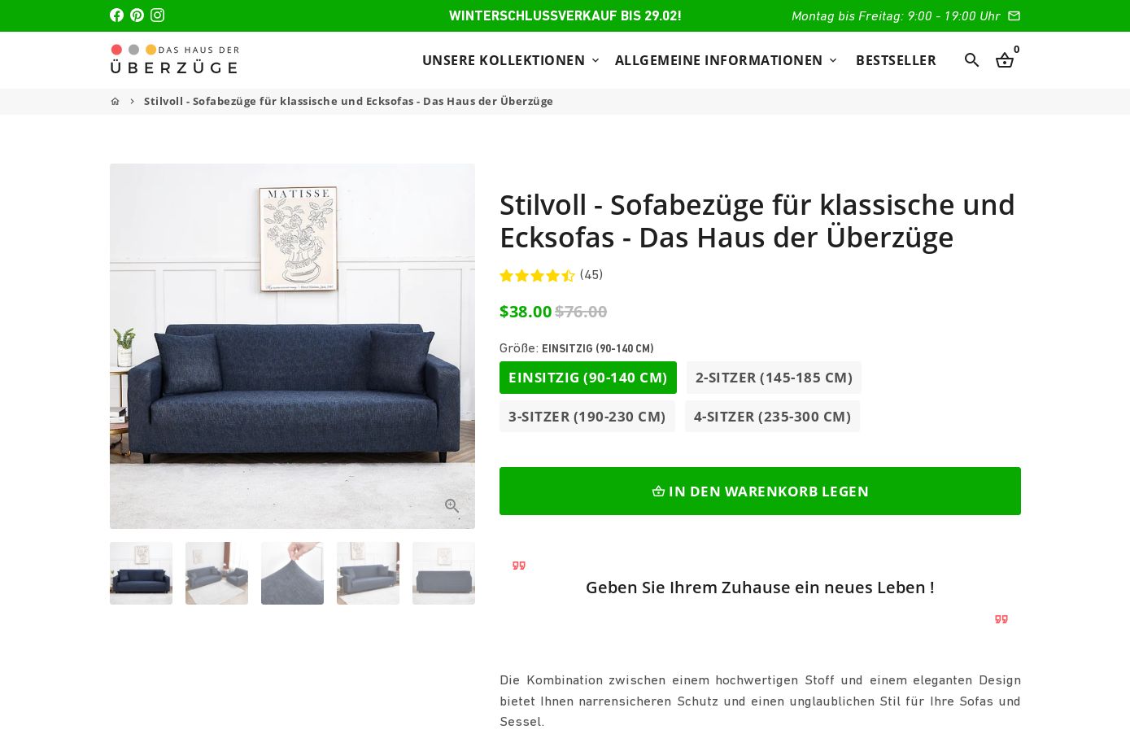Click the Das Haus der Überzüge logo
This screenshot has width=1130, height=734.
[x=174, y=59]
